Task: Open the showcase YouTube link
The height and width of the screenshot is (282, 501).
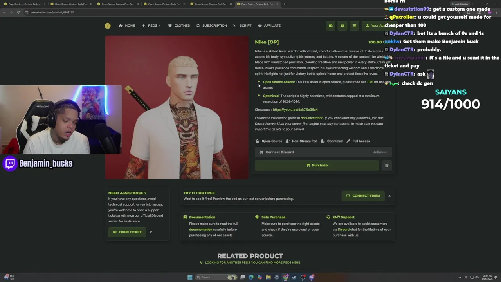Action: (295, 110)
